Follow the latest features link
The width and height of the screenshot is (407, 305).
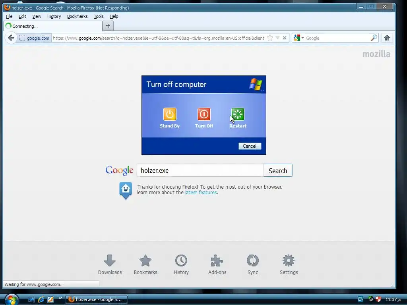(201, 193)
